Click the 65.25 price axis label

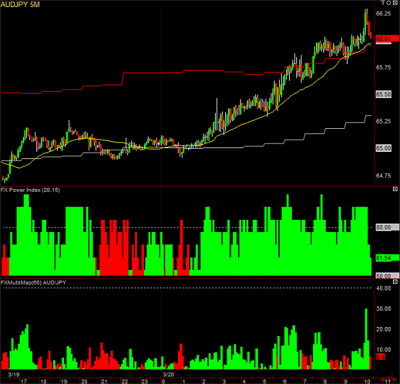(x=383, y=121)
